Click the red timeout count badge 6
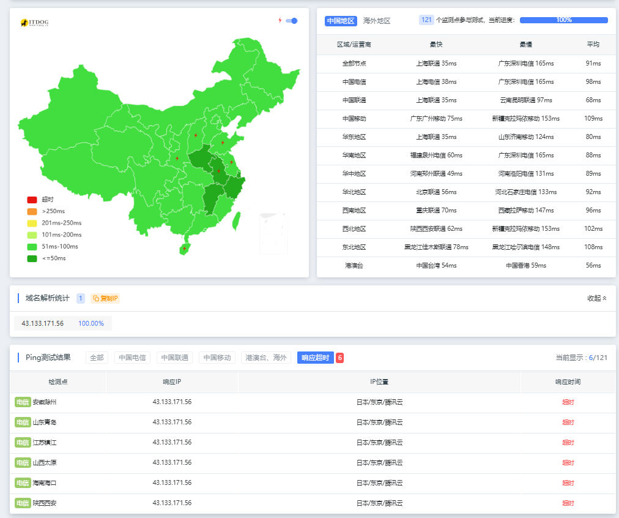Viewport: 619px width, 518px height. point(339,358)
